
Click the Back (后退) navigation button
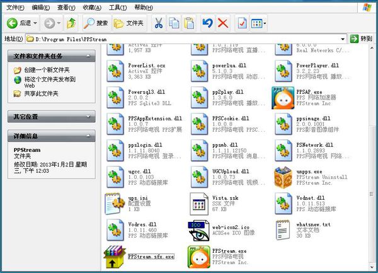(x=19, y=23)
